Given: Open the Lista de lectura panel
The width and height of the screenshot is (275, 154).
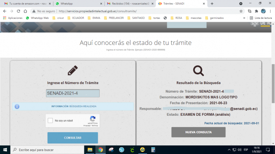Looking at the screenshot, I should point(261,18).
